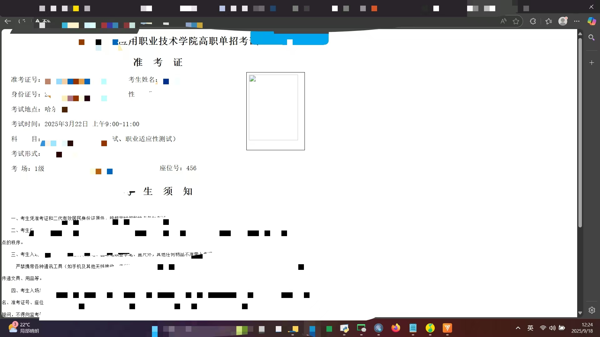Toggle the 英 input method indicator
600x337 pixels.
[x=530, y=328]
